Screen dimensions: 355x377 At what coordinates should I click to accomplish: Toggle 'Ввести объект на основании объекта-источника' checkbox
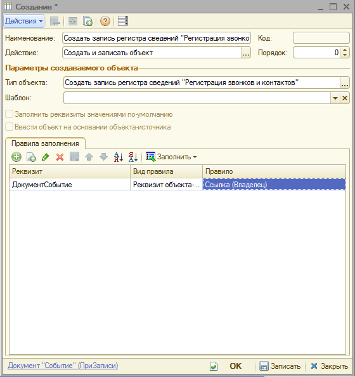9,127
